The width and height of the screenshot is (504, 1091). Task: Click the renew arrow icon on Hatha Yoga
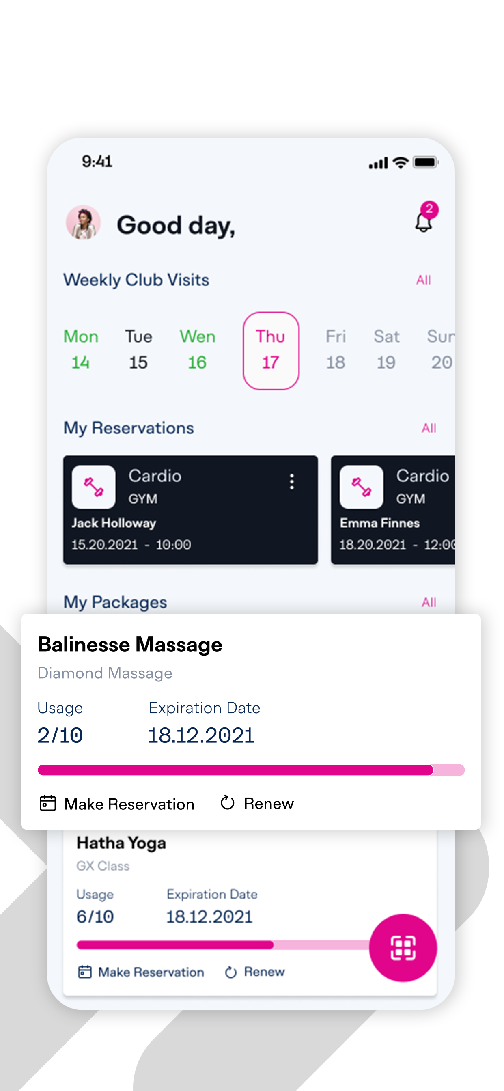point(231,972)
